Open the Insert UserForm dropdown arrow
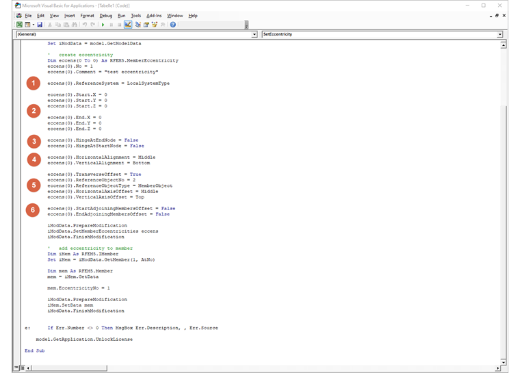The width and height of the screenshot is (520, 373). point(33,25)
